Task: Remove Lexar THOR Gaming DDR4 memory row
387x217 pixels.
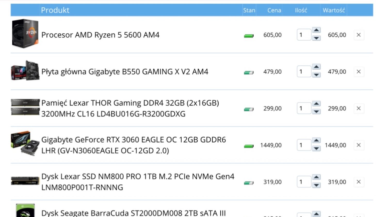Action: click(359, 108)
